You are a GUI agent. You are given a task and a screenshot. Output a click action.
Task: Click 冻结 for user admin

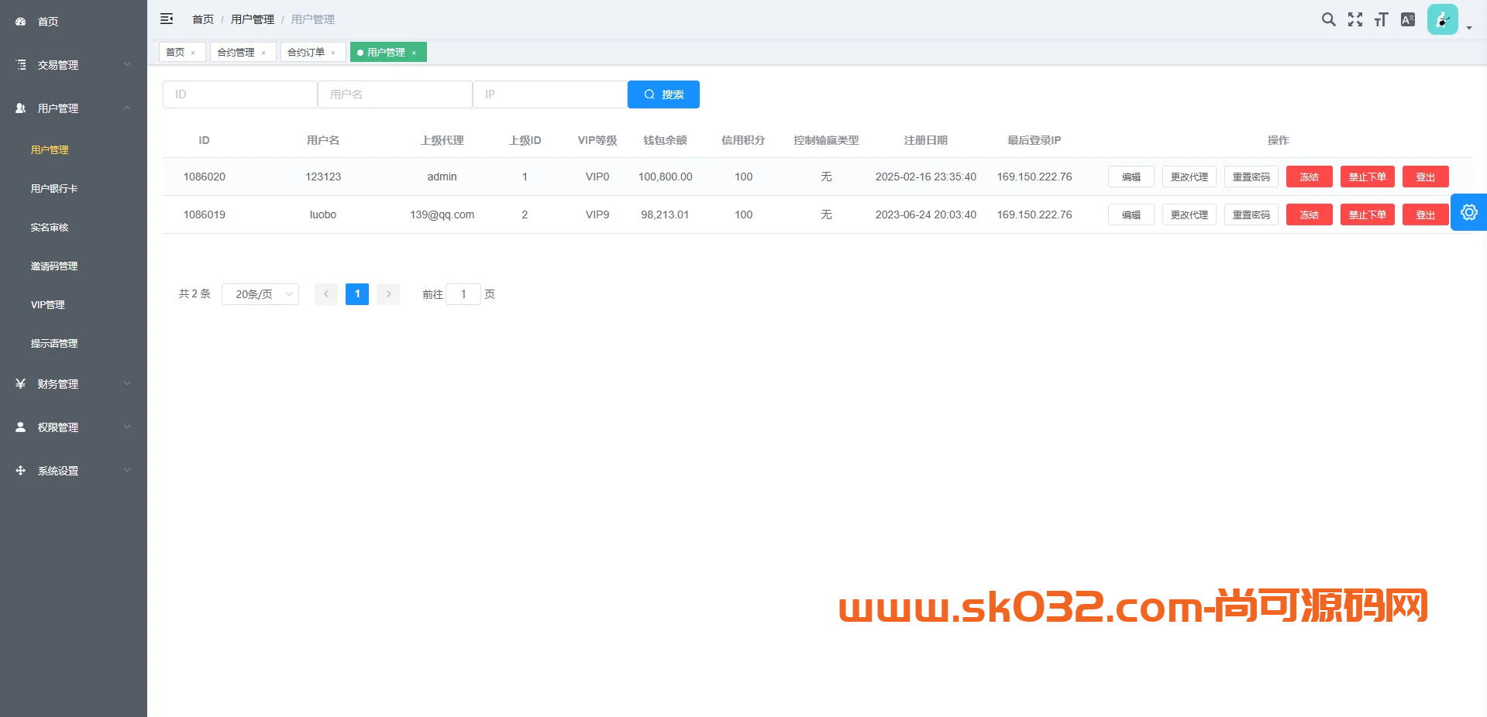pos(1309,177)
